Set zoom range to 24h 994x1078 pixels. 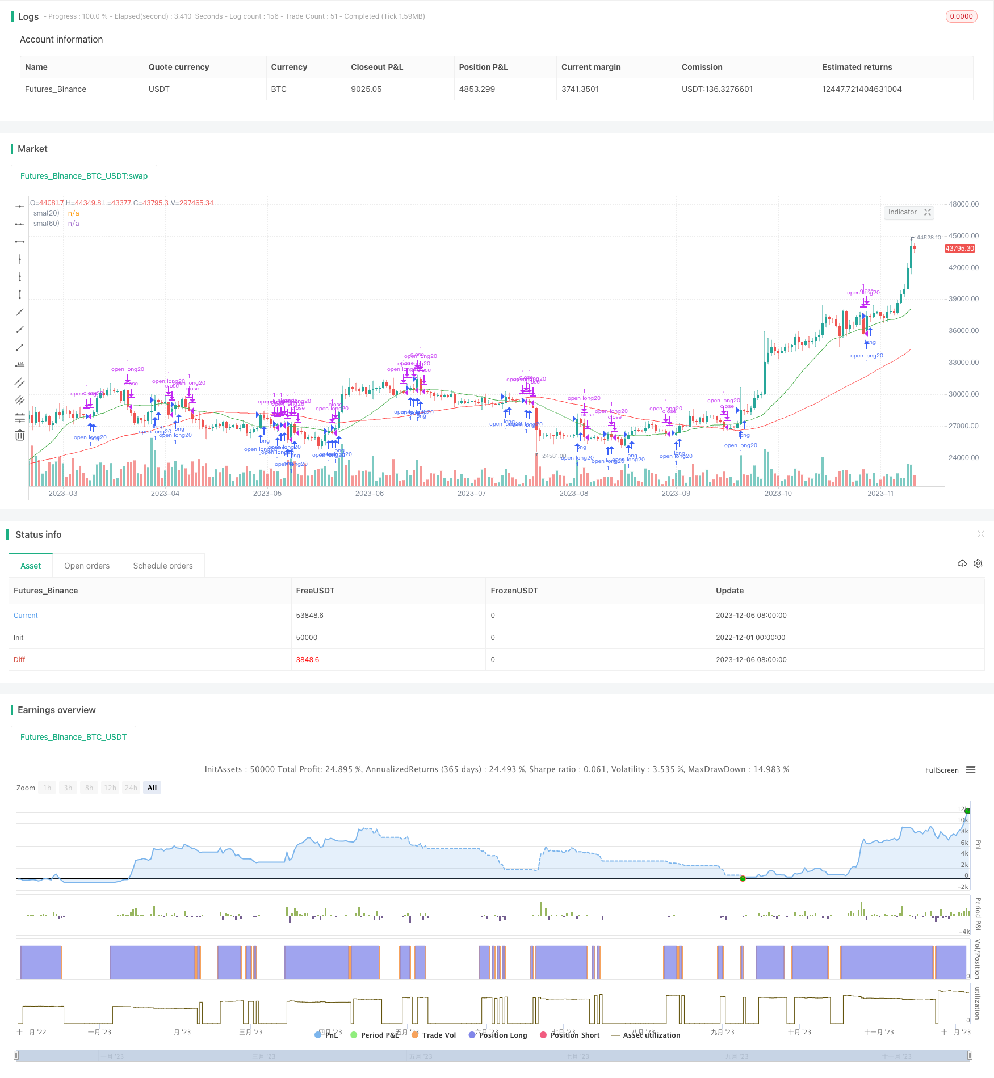(x=131, y=788)
